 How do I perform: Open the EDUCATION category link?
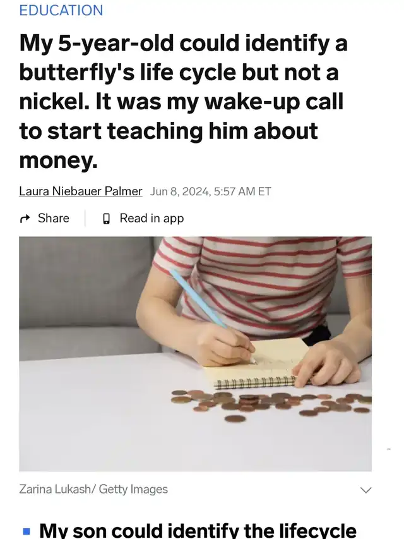coord(61,10)
